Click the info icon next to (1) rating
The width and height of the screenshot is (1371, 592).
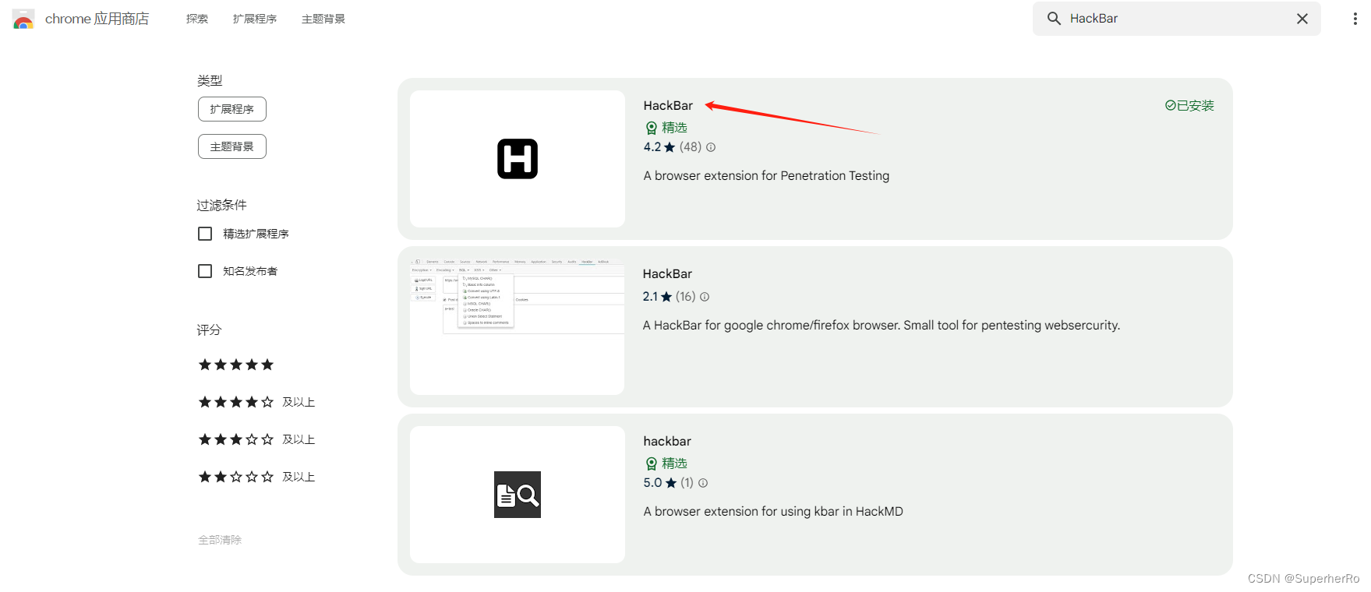click(703, 483)
